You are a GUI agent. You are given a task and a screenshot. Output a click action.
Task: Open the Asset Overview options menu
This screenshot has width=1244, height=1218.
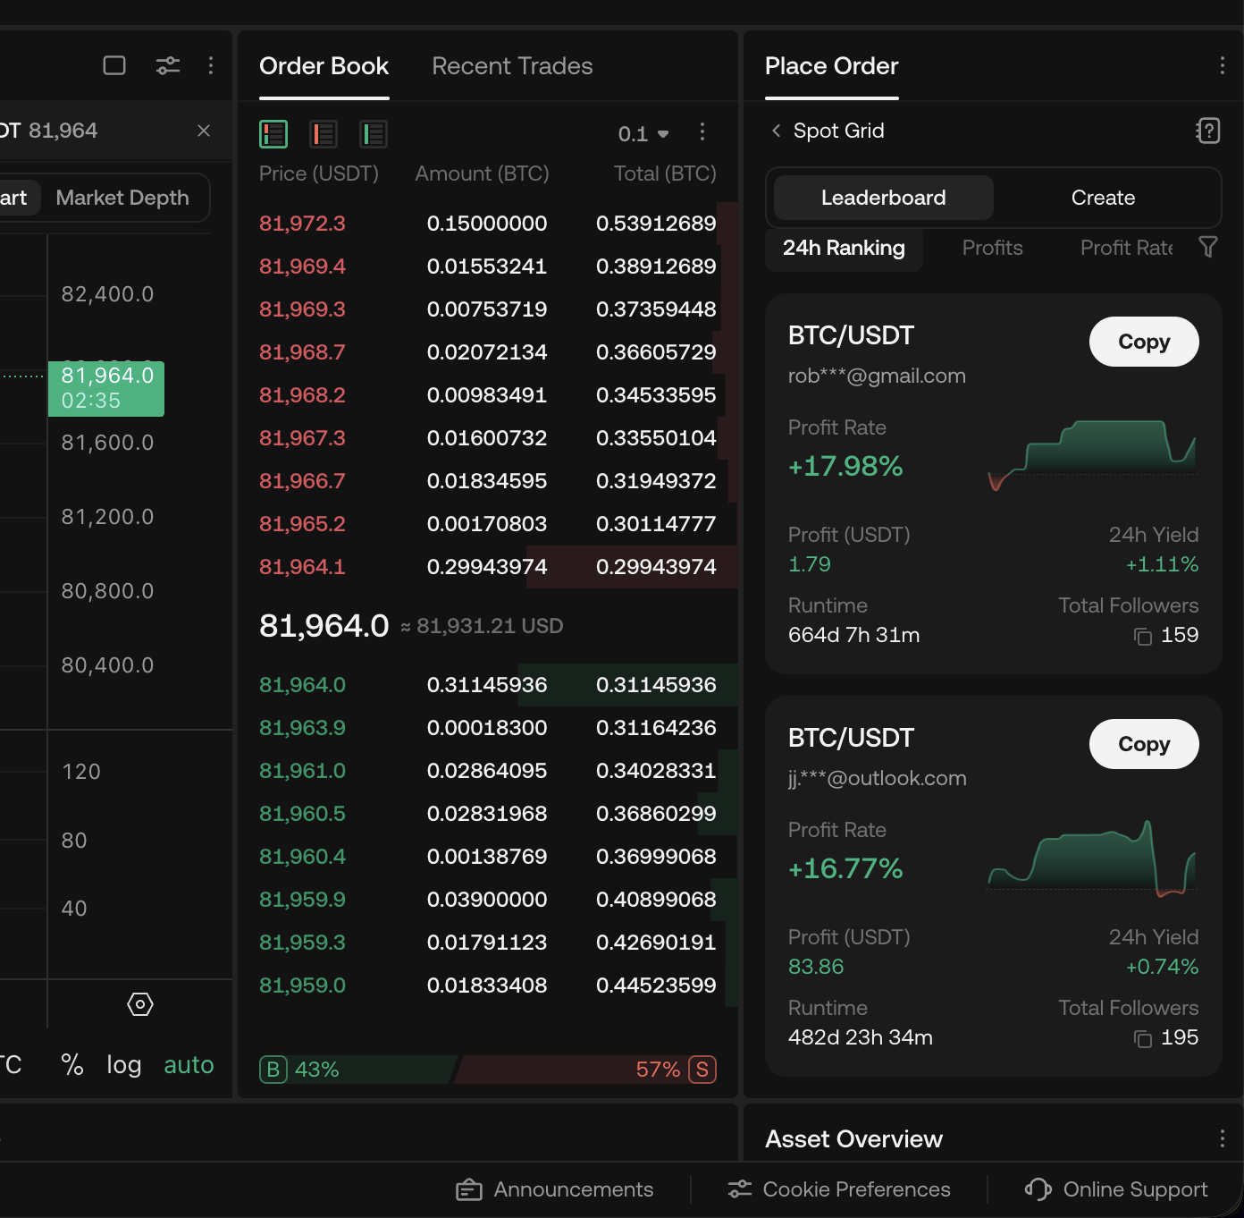point(1222,1138)
